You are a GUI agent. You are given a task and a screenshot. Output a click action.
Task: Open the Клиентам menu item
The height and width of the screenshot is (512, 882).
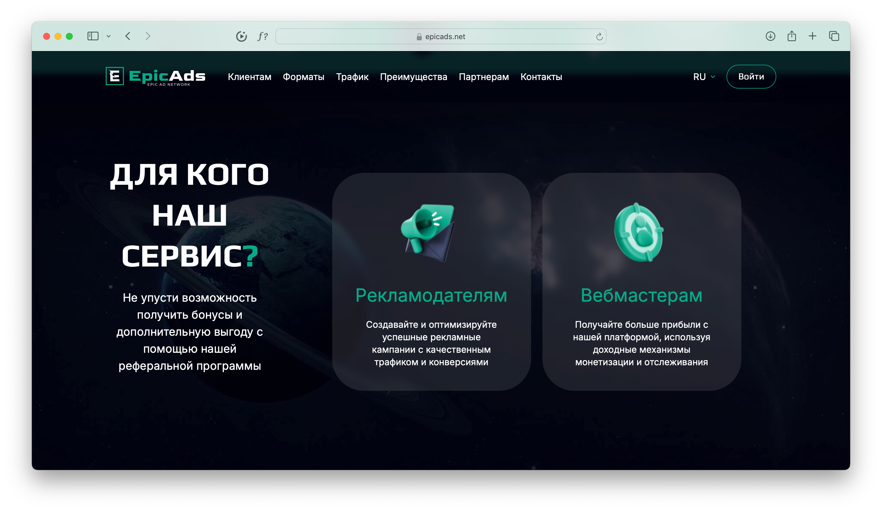pyautogui.click(x=249, y=77)
